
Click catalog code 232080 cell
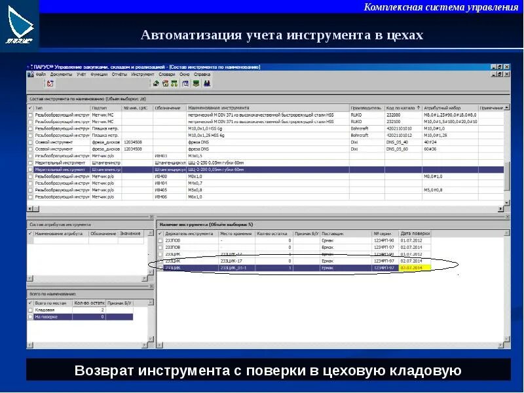click(x=403, y=115)
